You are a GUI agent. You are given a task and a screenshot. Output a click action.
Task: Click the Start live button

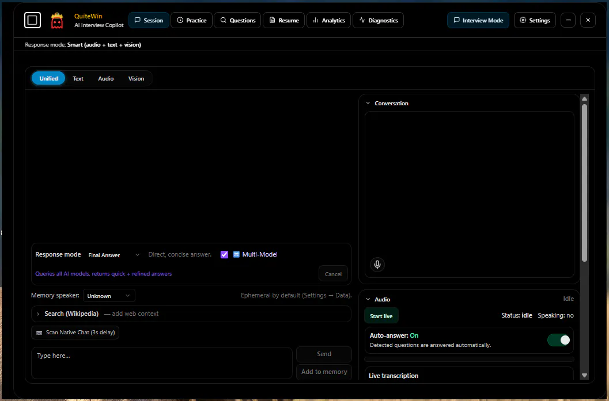pos(381,316)
